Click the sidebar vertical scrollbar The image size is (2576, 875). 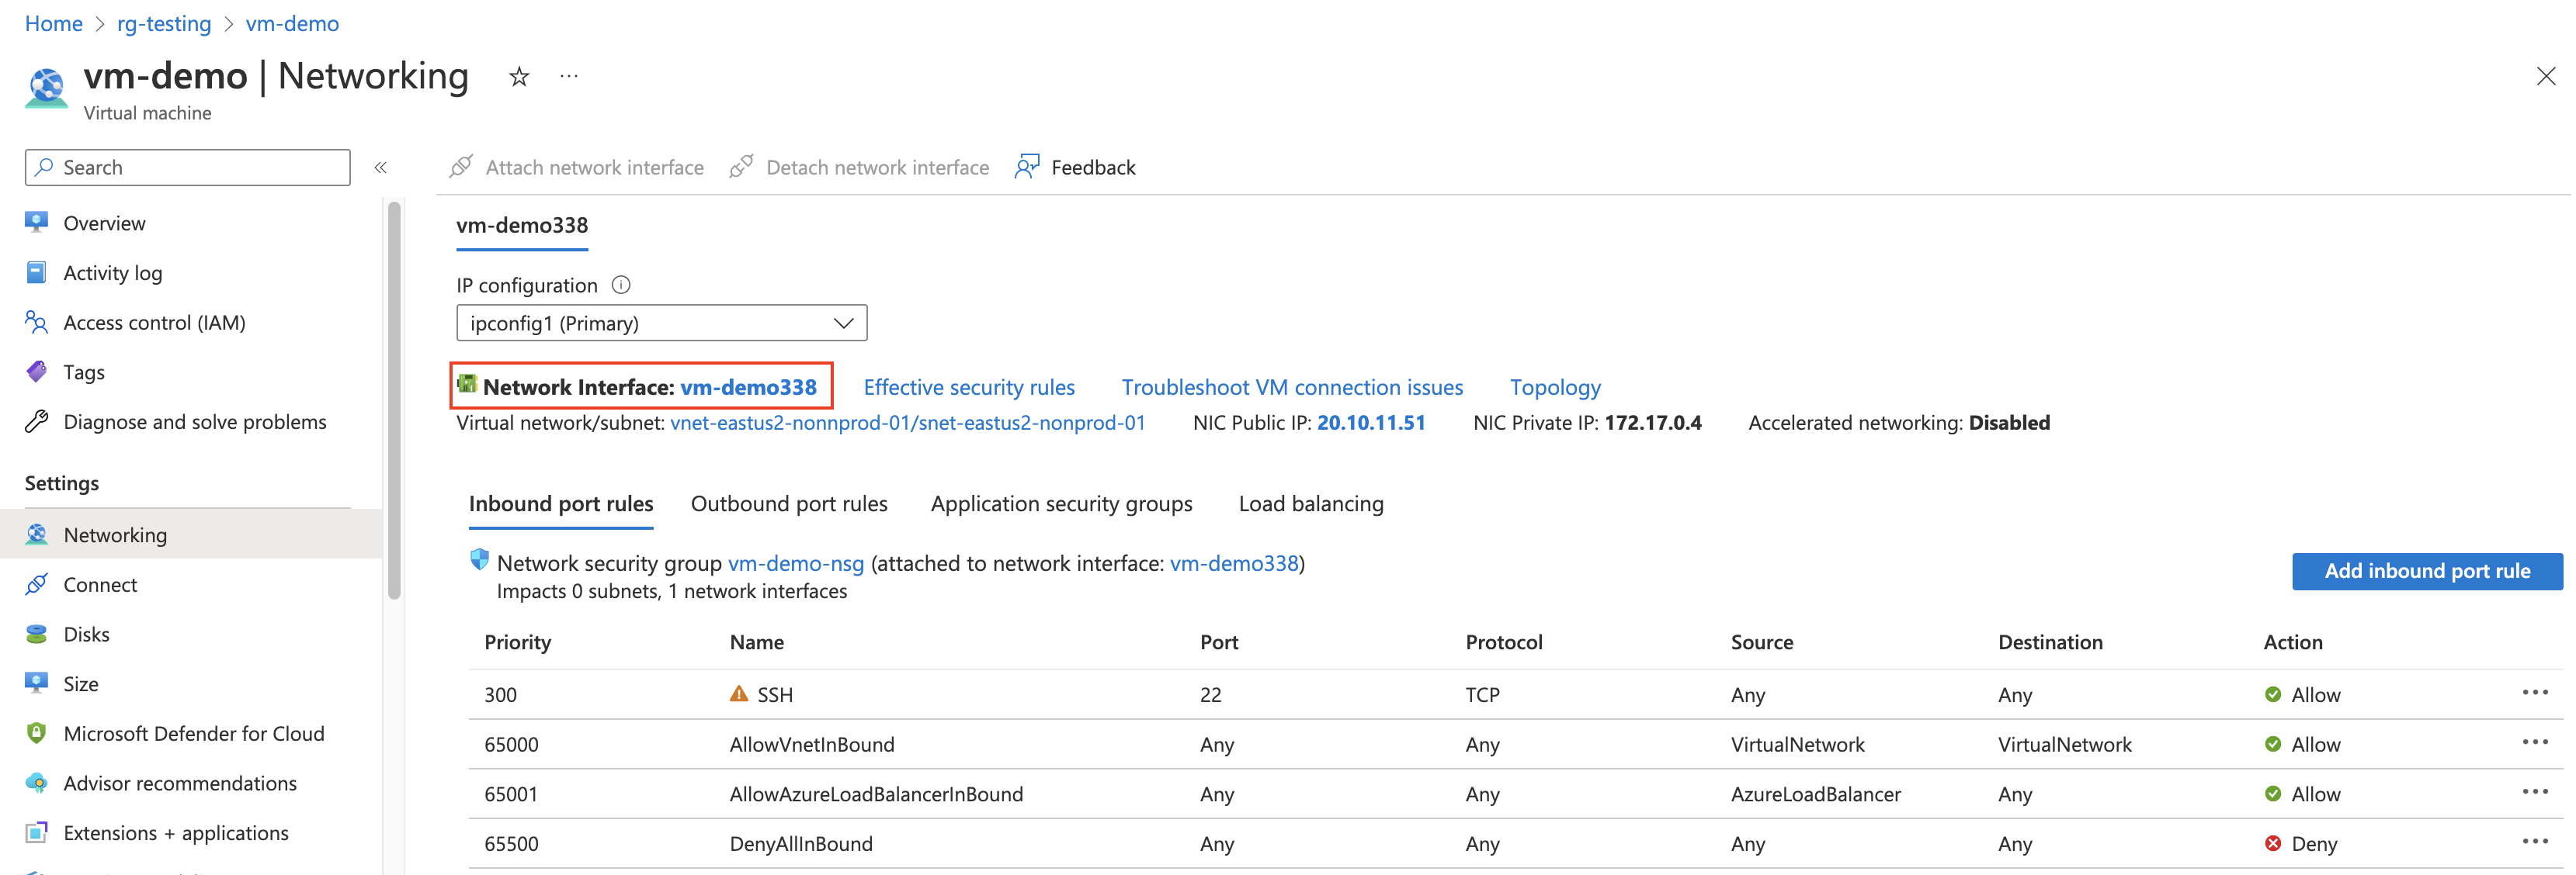tap(394, 399)
